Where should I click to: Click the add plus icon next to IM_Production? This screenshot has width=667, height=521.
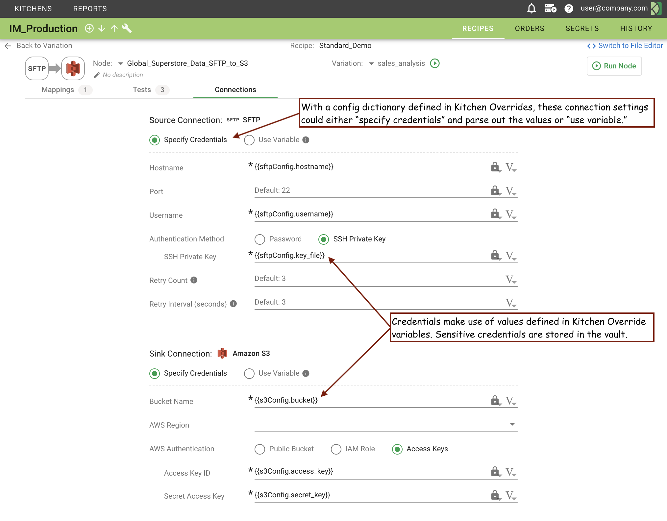point(89,29)
